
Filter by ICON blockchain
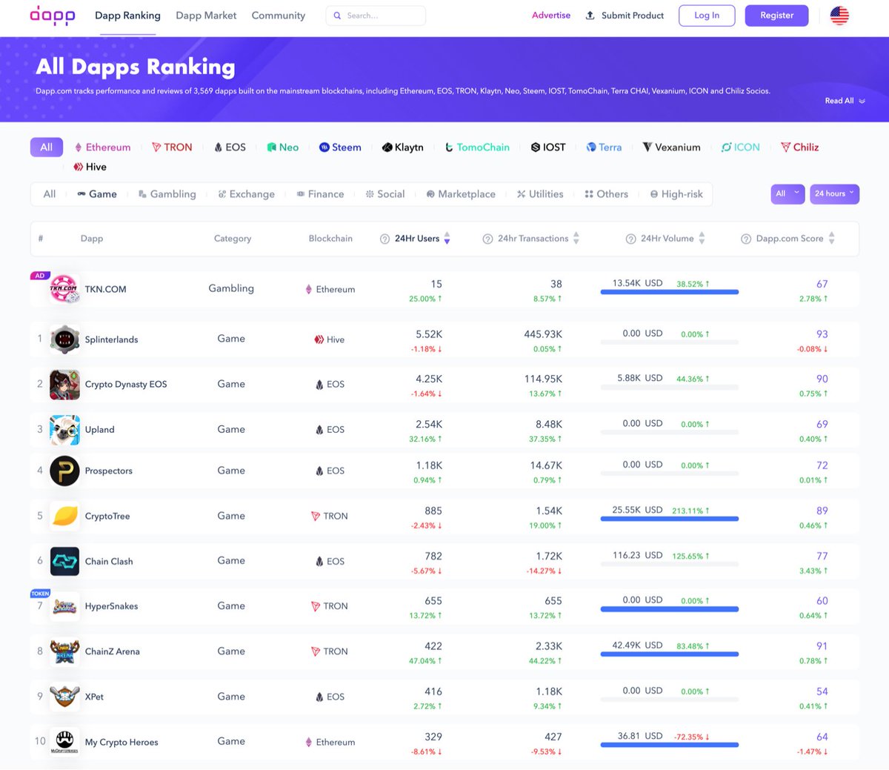741,147
